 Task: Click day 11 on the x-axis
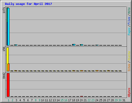(x=46, y=100)
